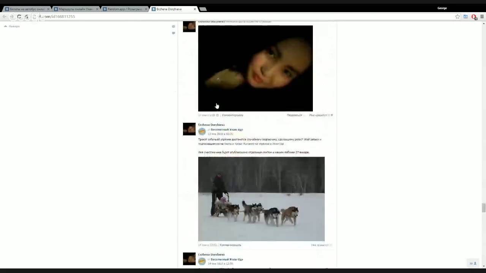Open the browser home page
486x273 pixels.
pos(27,17)
